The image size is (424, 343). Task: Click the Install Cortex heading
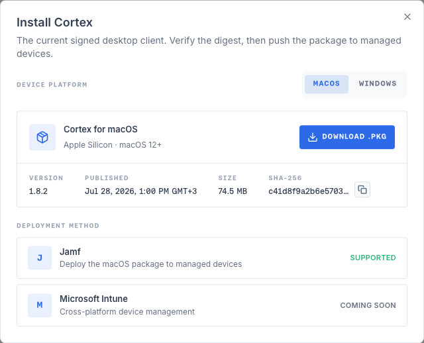[54, 23]
